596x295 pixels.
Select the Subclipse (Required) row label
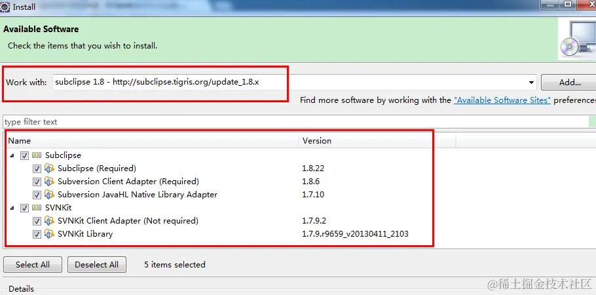[x=97, y=168]
